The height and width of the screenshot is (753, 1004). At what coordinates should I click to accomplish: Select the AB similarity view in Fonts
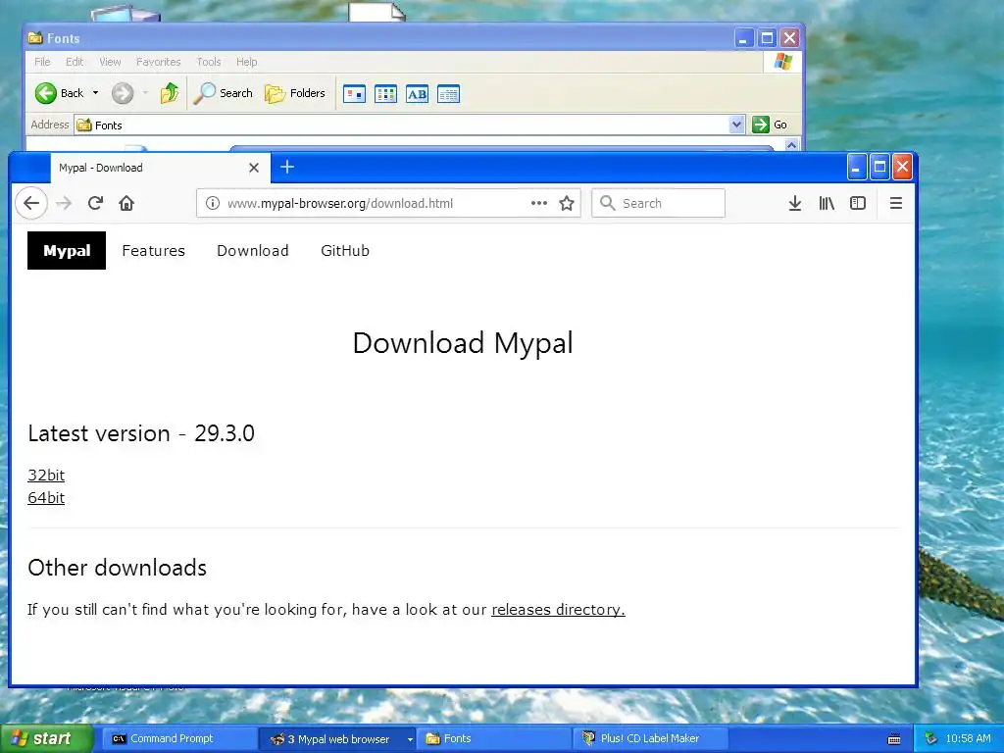tap(417, 94)
